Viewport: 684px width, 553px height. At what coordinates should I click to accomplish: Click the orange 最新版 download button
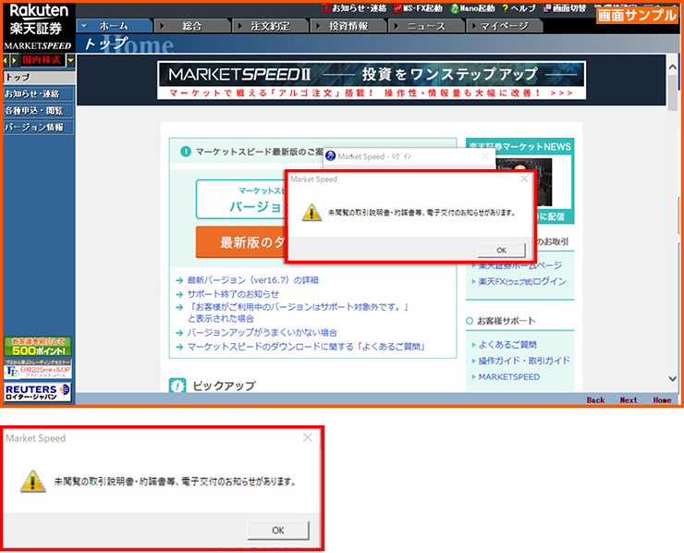(x=241, y=242)
